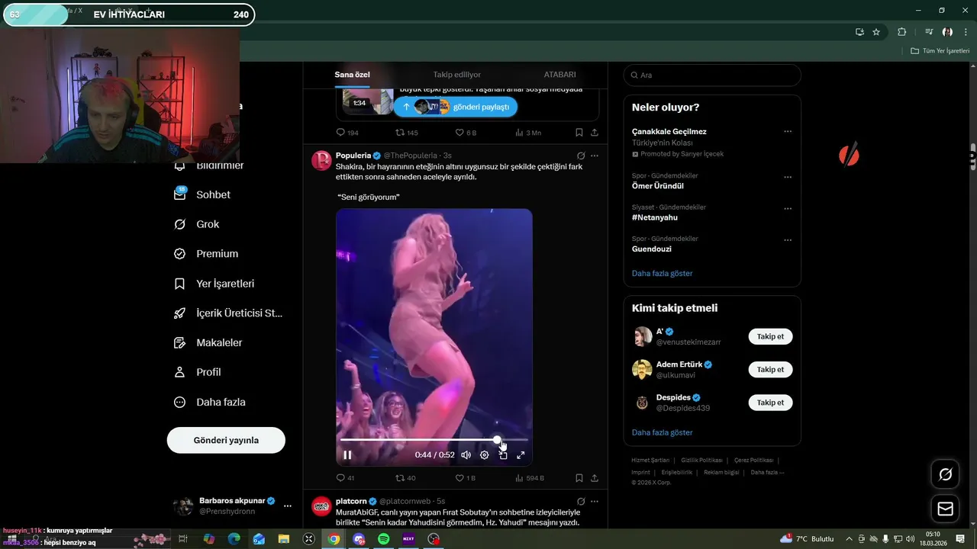Click the Grok icon on Populeria's post
977x549 pixels.
(581, 156)
